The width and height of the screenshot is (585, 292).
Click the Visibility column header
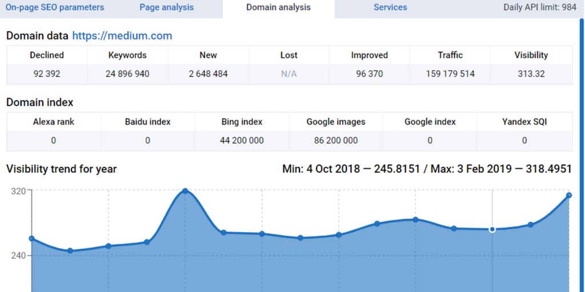531,55
